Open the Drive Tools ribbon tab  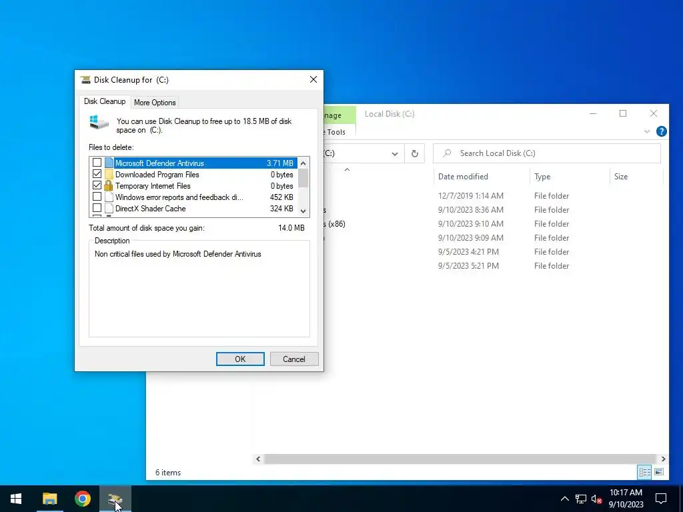click(x=339, y=132)
